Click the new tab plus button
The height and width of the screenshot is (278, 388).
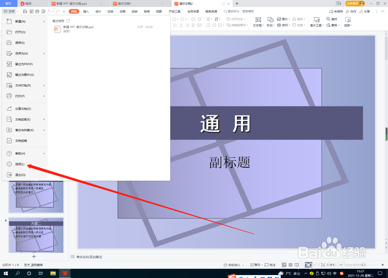[237, 4]
